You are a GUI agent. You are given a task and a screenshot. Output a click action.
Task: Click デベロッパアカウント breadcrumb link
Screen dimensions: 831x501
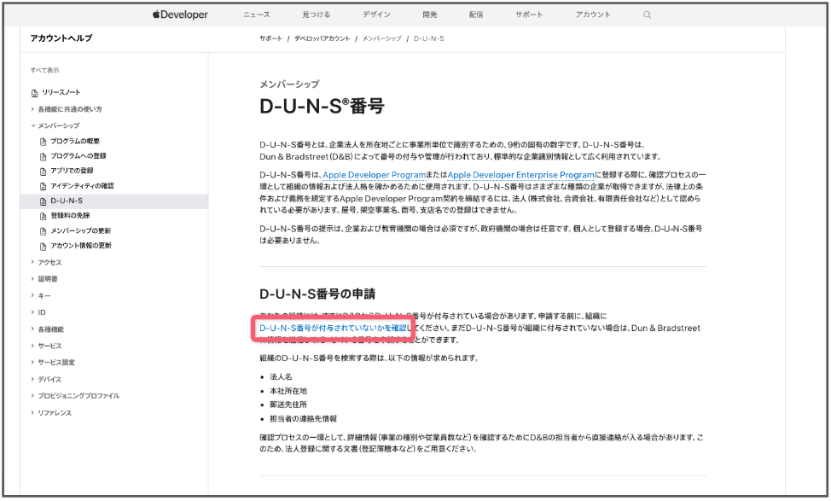323,38
